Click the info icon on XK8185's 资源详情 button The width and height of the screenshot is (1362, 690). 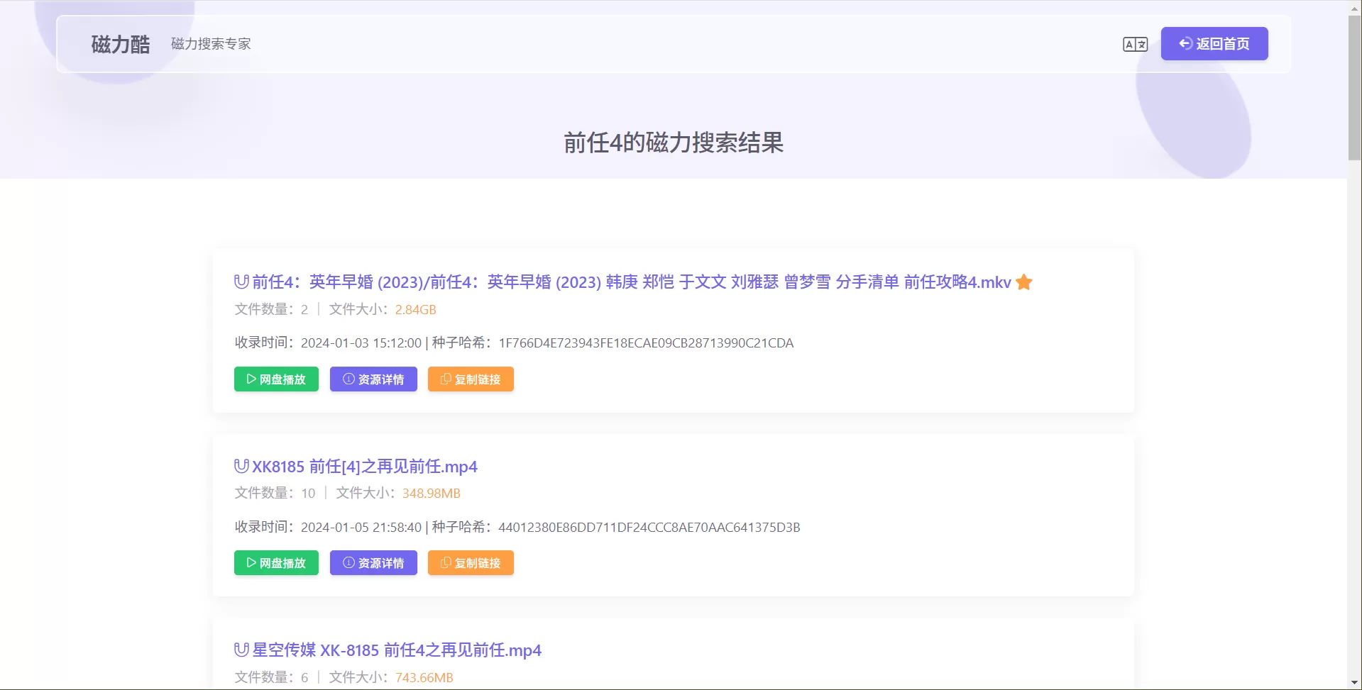(347, 562)
